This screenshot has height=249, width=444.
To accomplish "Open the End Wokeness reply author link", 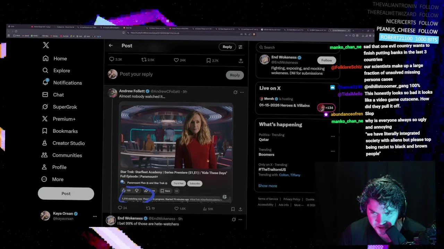I will 130,218.
